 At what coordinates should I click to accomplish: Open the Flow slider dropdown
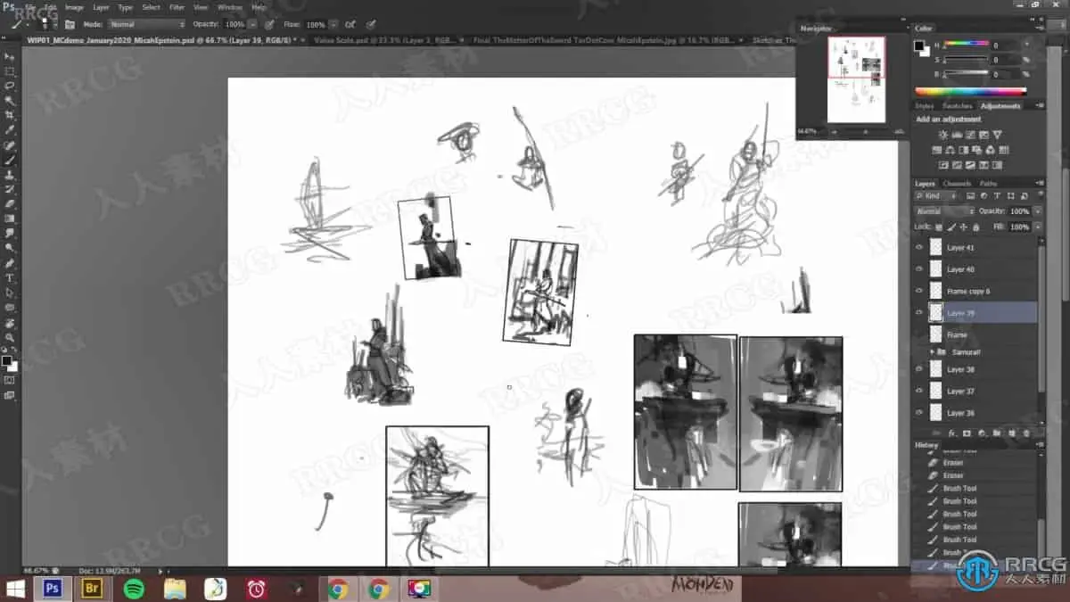pos(333,24)
